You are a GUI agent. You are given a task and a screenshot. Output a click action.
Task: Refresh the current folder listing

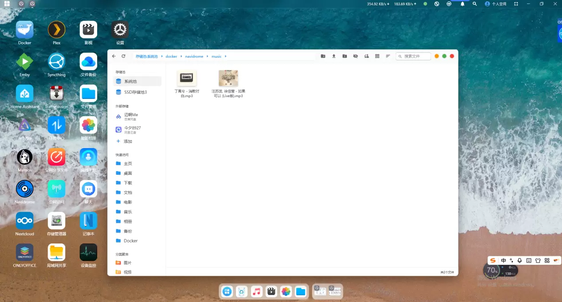[x=123, y=56]
